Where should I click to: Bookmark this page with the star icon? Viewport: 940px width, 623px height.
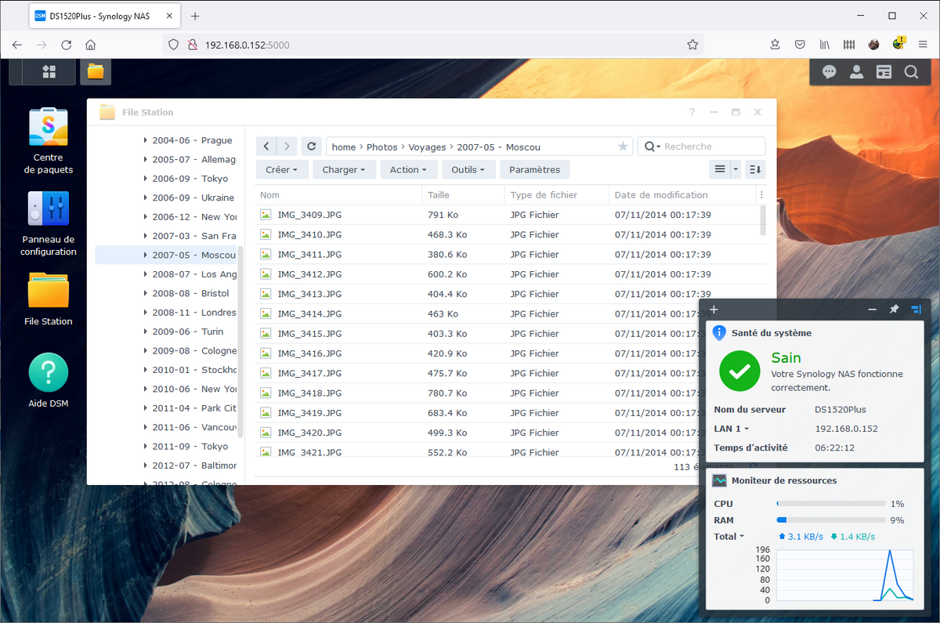click(692, 45)
